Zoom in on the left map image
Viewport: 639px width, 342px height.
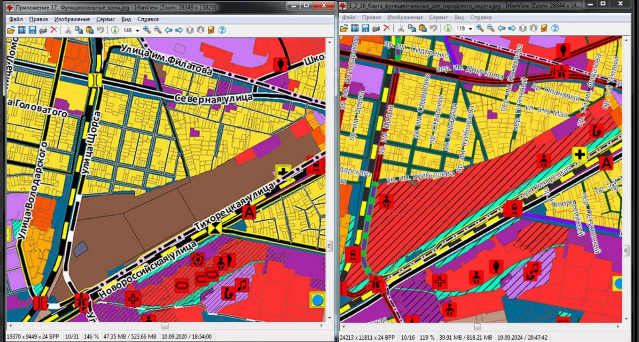pos(147,30)
